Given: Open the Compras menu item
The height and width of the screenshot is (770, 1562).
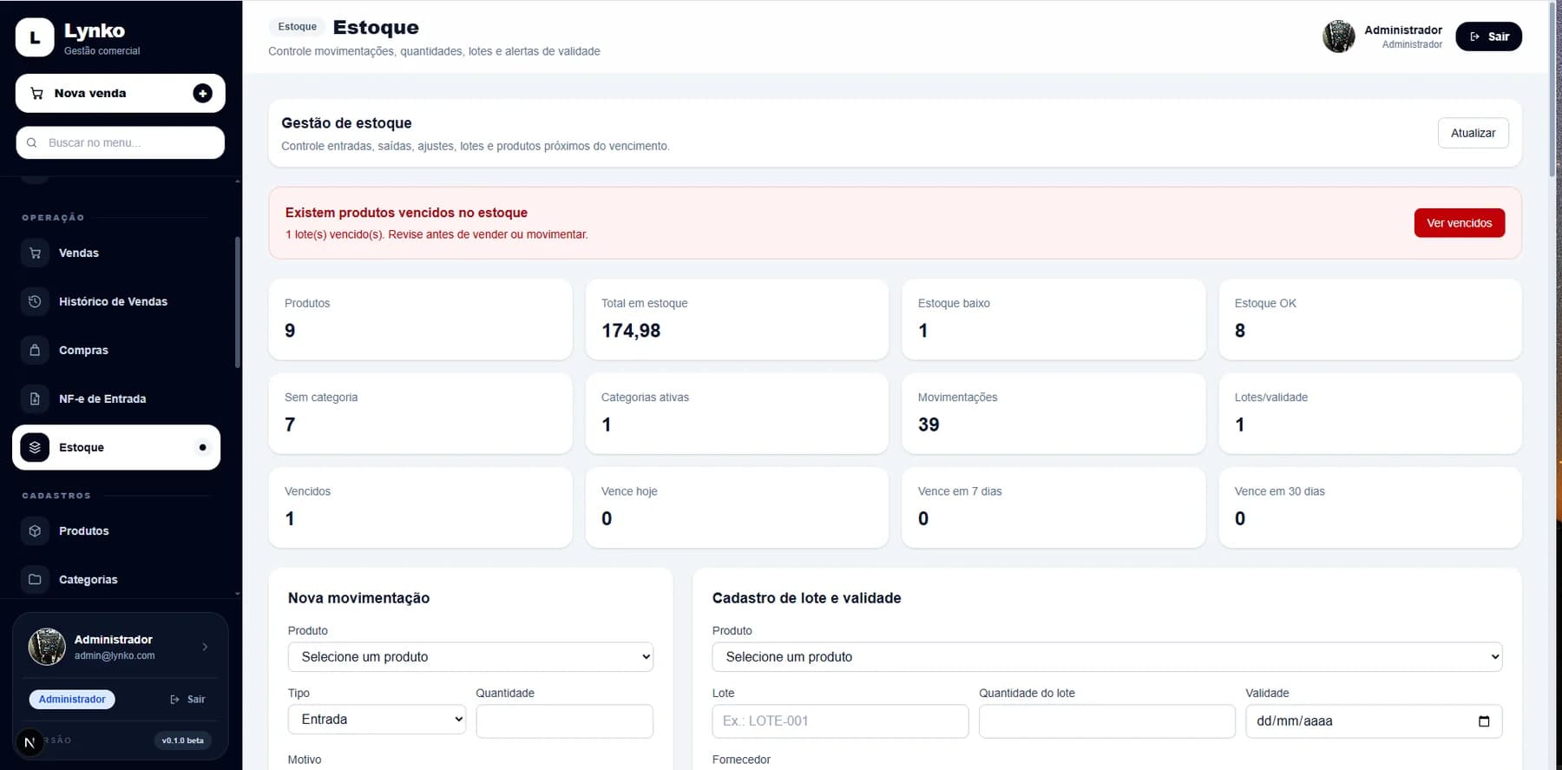Looking at the screenshot, I should pos(116,350).
